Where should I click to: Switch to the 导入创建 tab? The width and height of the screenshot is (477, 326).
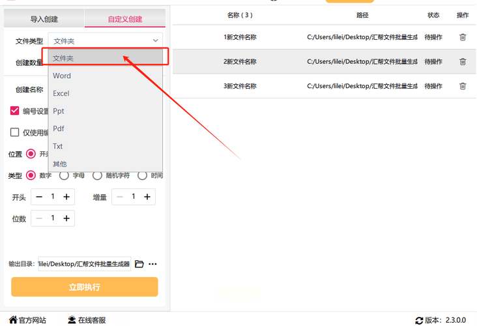(44, 19)
